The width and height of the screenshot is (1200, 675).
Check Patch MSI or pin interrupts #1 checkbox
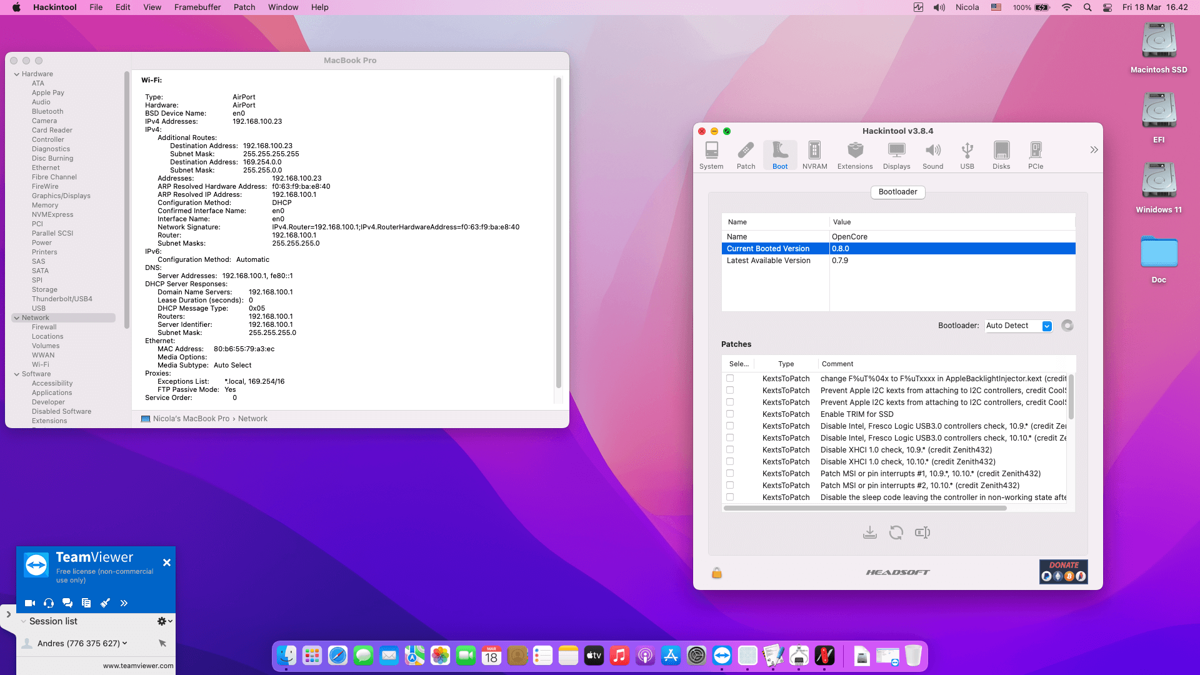[729, 474]
